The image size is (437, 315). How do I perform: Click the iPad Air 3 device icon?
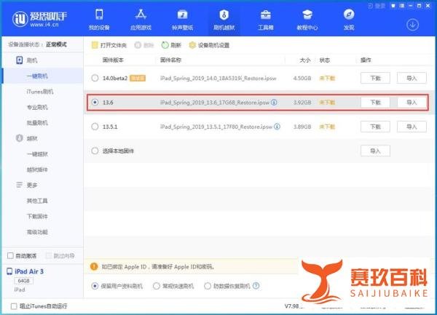pos(9,271)
